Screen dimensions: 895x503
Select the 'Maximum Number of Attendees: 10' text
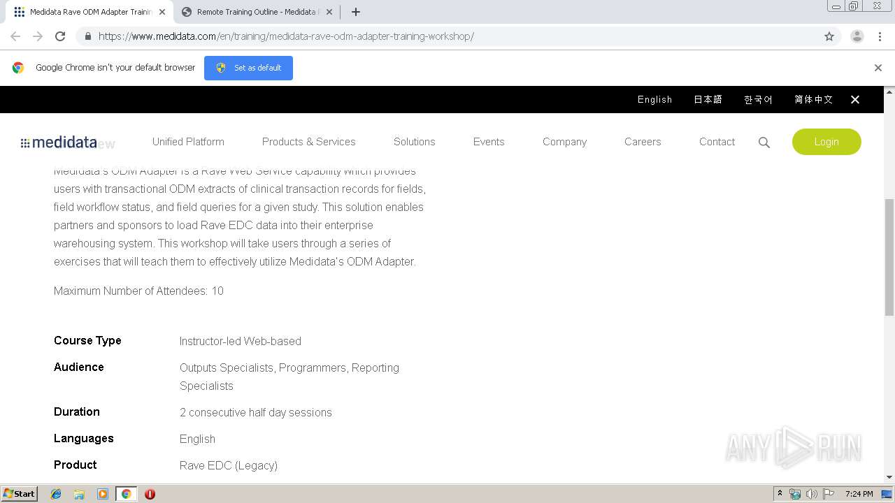pyautogui.click(x=138, y=291)
